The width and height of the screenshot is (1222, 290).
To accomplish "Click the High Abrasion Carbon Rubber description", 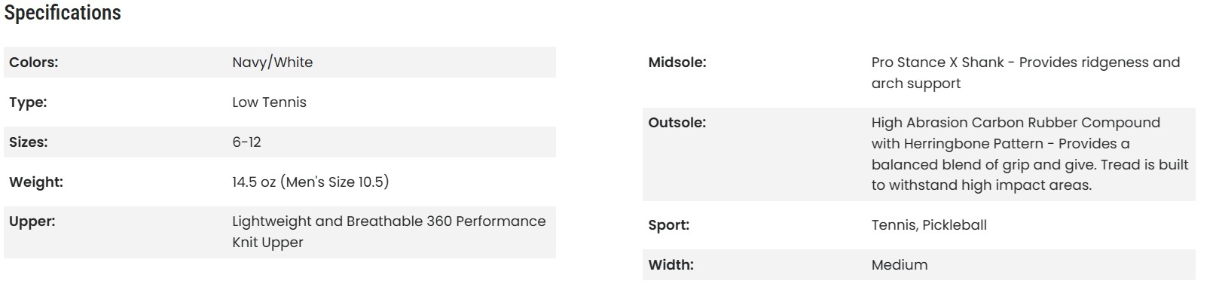I will coord(1030,154).
